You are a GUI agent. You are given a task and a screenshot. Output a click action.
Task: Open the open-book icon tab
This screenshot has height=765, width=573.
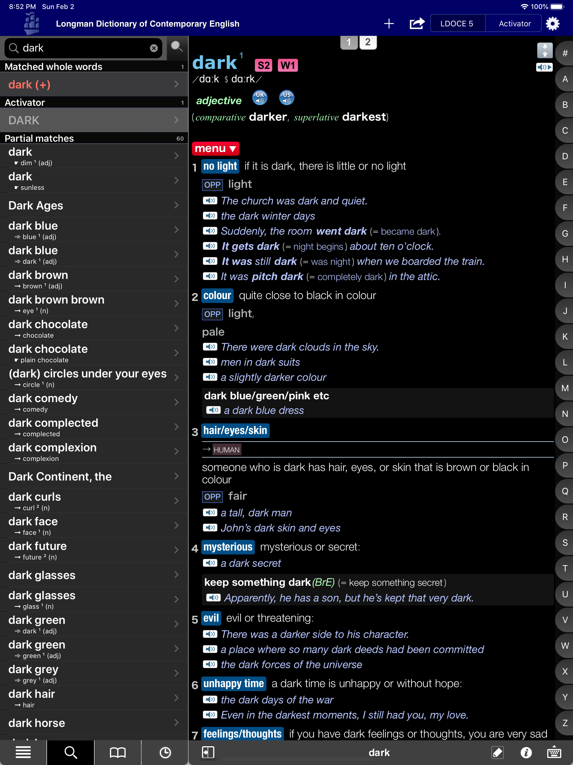pyautogui.click(x=118, y=753)
